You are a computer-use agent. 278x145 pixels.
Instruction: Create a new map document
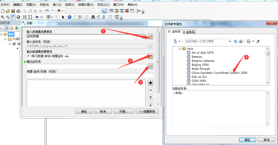[x=3, y=11]
